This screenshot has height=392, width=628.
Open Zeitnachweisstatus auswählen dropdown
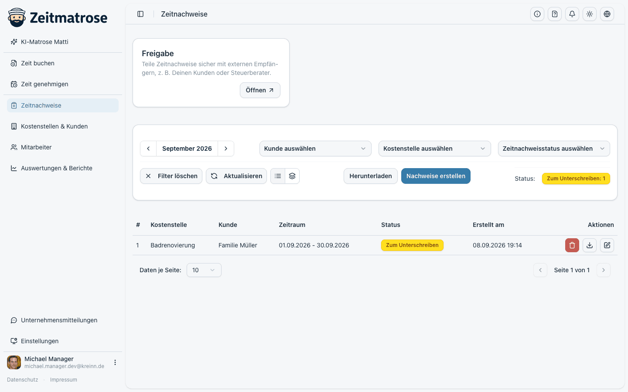[554, 149]
